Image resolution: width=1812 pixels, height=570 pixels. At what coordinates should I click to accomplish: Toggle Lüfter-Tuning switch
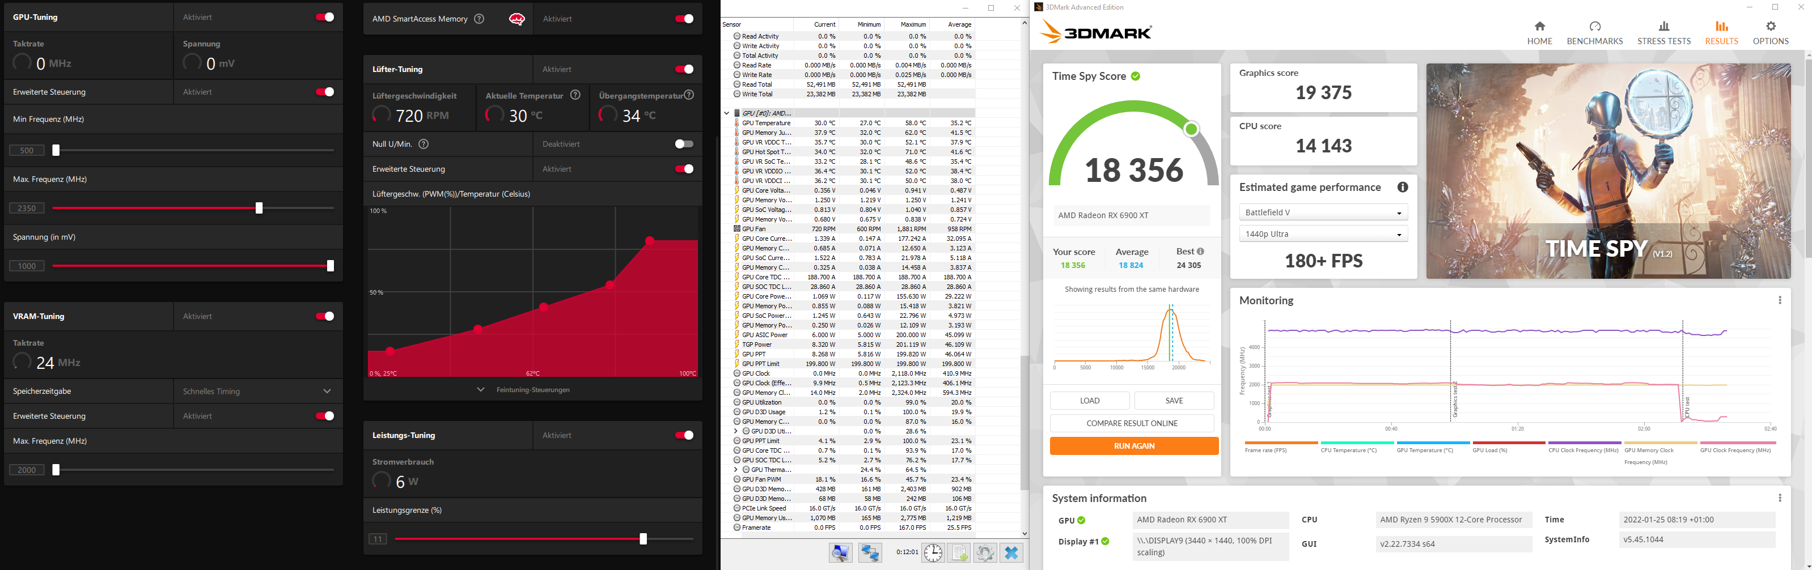pyautogui.click(x=684, y=69)
